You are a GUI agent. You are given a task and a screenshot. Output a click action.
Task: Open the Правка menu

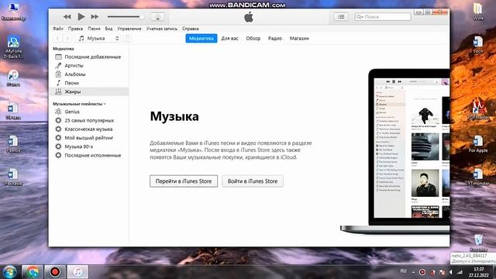[x=75, y=29]
